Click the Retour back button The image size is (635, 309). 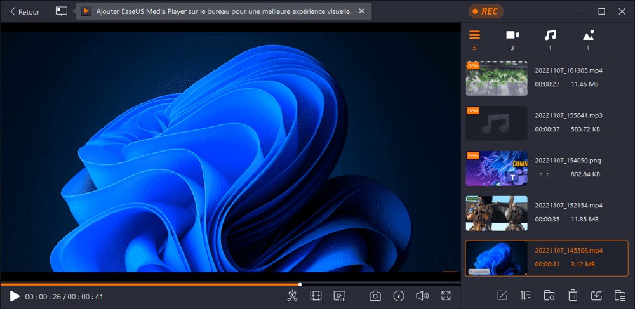pos(25,11)
